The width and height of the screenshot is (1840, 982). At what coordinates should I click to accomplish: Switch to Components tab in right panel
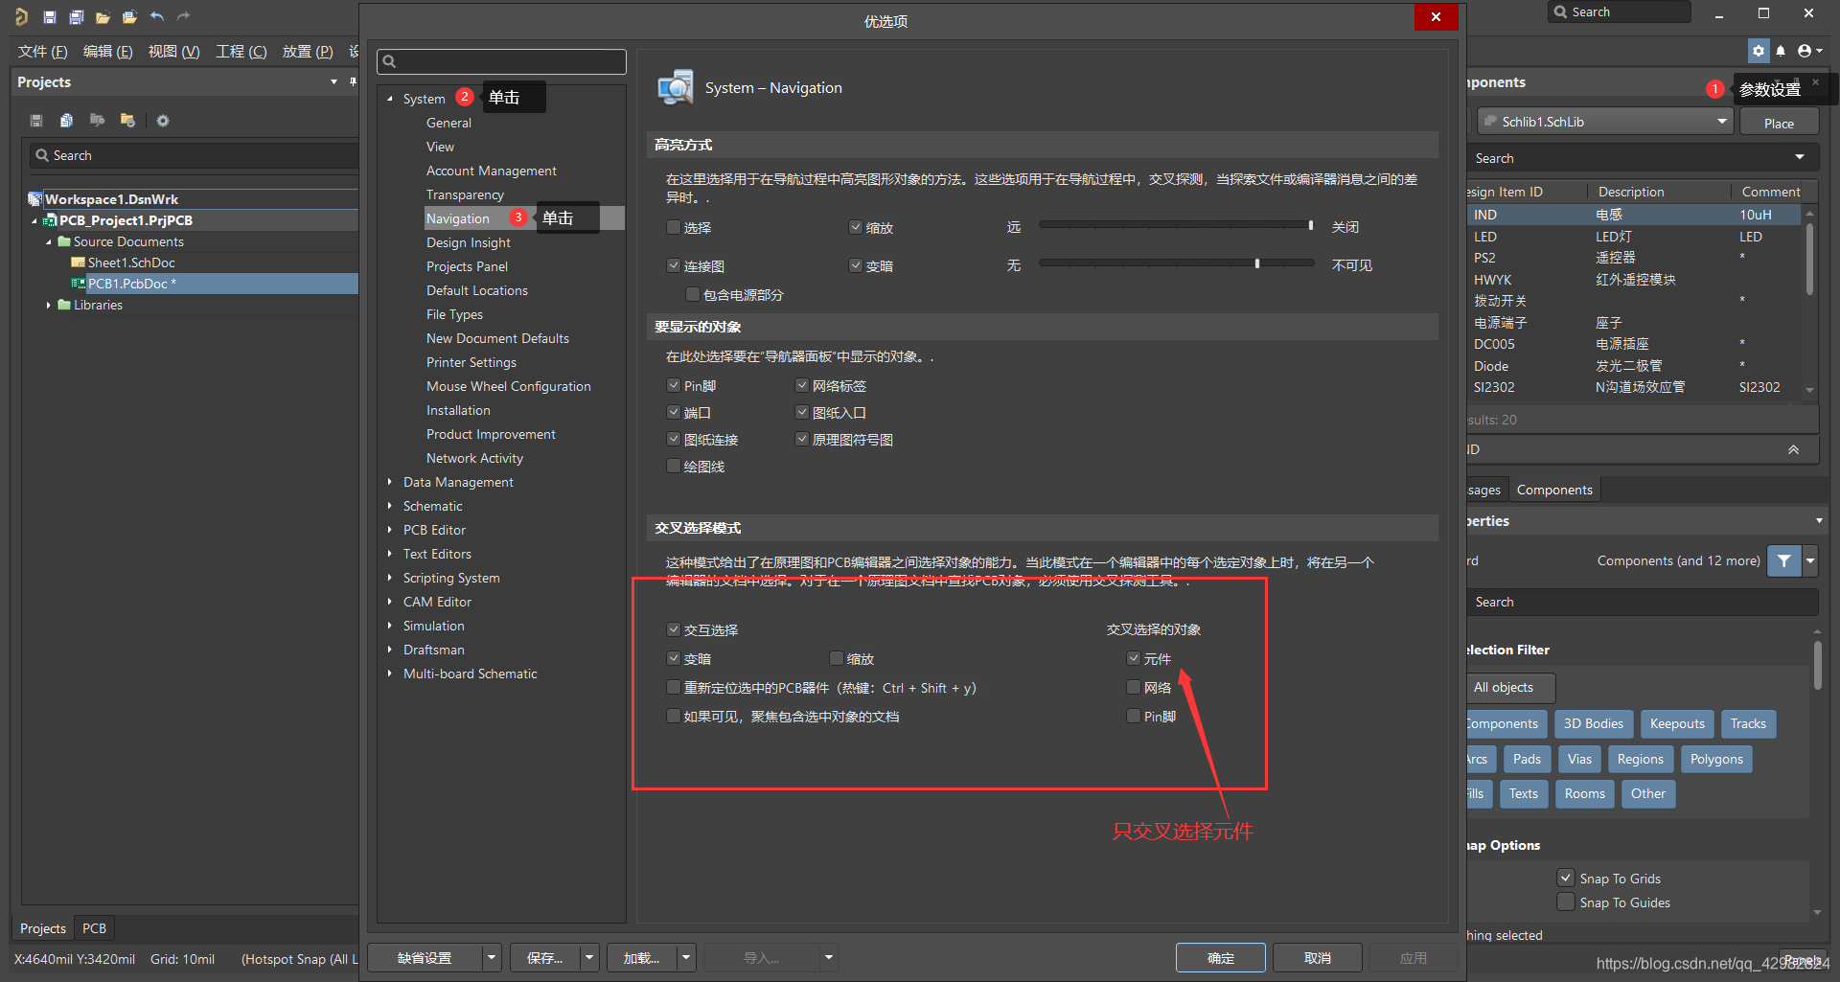tap(1554, 490)
